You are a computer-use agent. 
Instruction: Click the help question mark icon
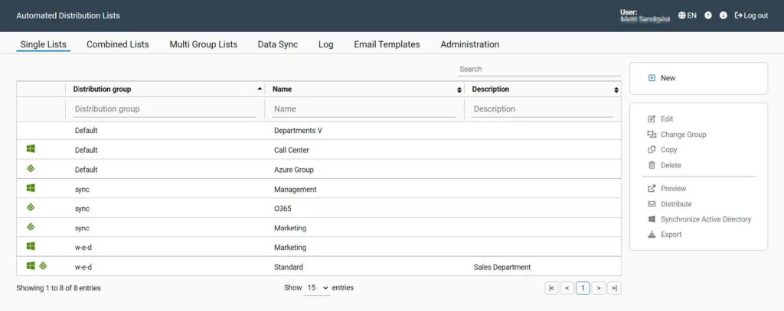click(x=708, y=15)
